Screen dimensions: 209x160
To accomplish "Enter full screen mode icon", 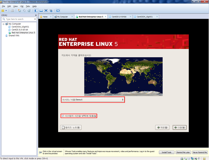I will pyautogui.click(x=46, y=11).
